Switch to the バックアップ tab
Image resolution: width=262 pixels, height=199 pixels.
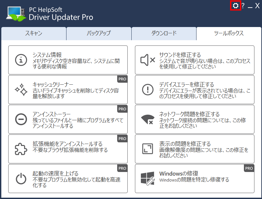coord(99,34)
